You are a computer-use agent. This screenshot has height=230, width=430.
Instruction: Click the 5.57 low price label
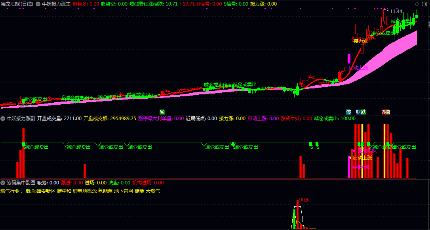[27, 105]
